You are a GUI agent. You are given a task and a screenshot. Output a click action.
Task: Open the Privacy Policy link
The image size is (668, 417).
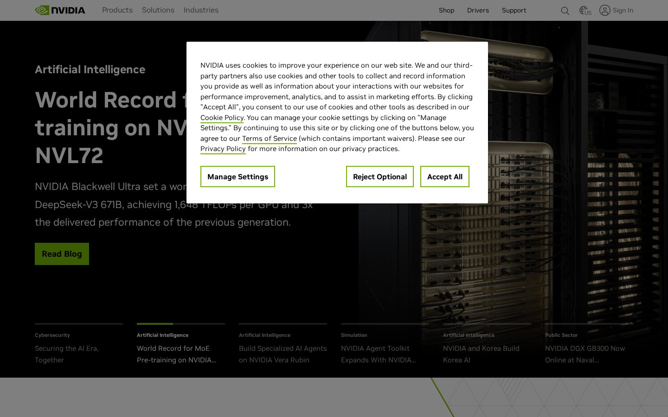click(x=223, y=149)
